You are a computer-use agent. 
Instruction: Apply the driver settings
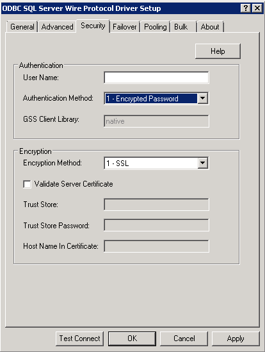(236, 339)
